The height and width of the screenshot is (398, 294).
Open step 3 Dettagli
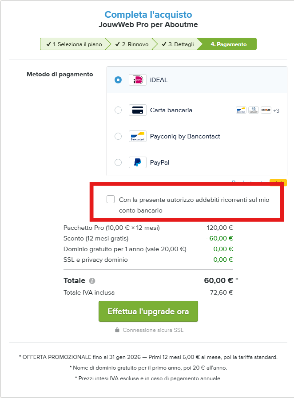(x=177, y=44)
